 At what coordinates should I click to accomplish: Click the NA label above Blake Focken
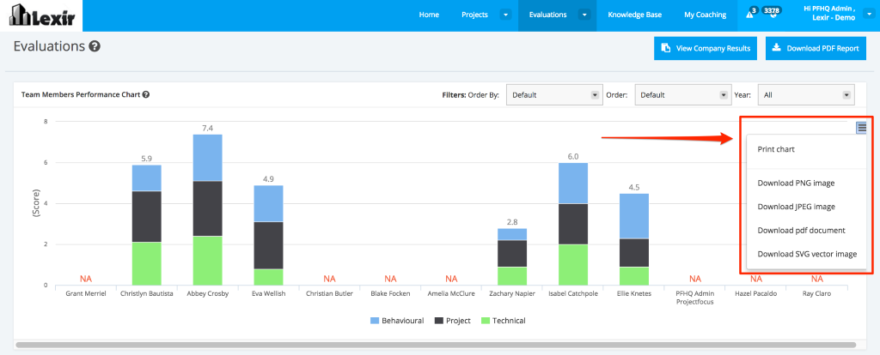(x=391, y=279)
